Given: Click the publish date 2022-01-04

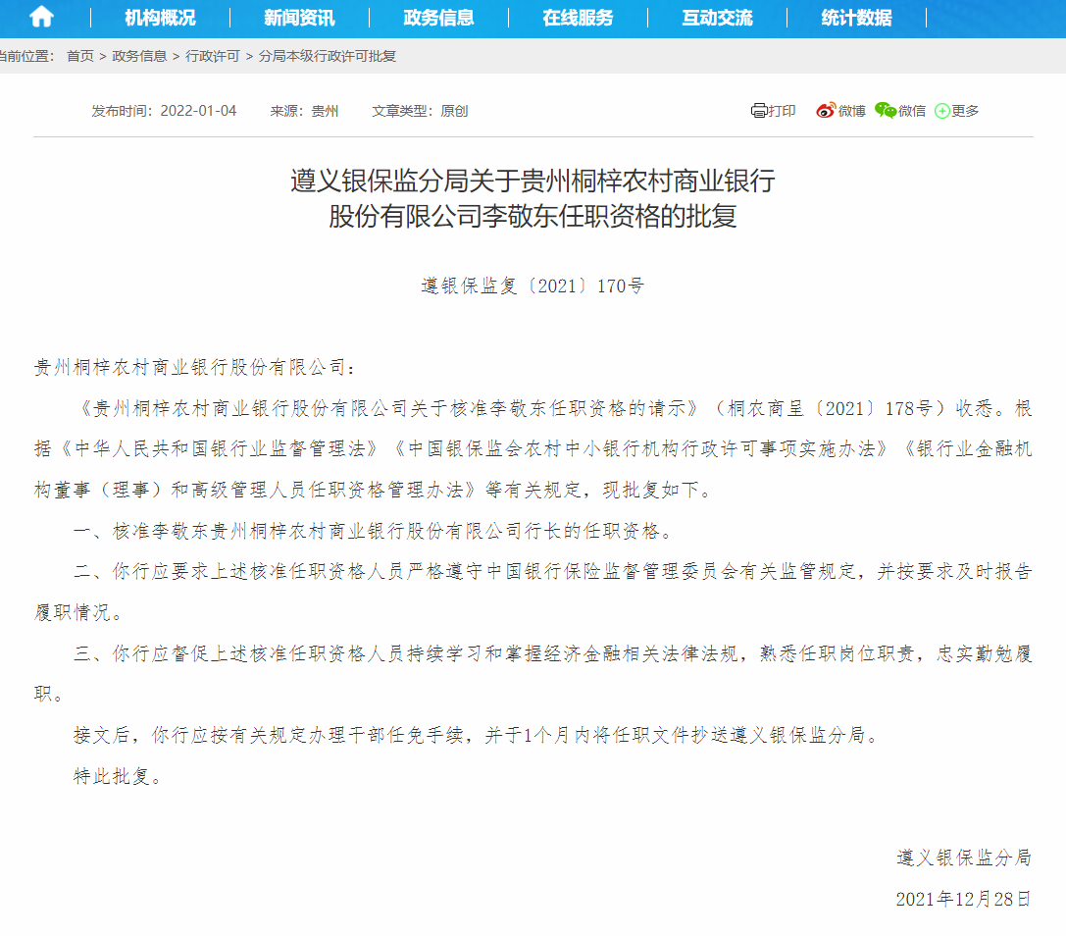Looking at the screenshot, I should coord(199,111).
